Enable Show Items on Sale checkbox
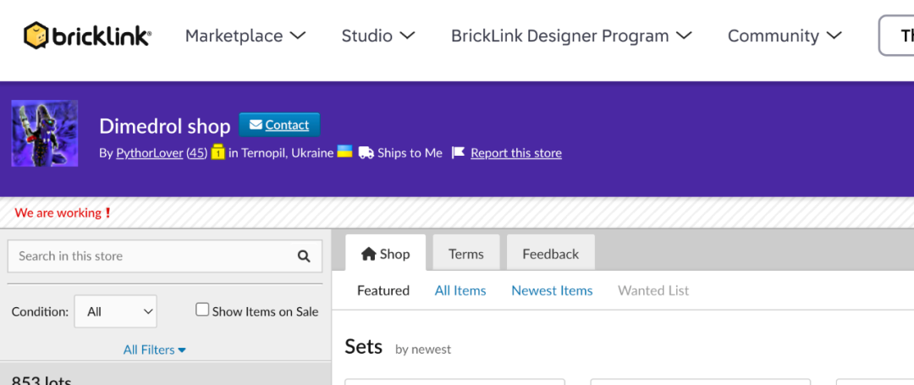Screen dimensions: 914x385 (202, 310)
